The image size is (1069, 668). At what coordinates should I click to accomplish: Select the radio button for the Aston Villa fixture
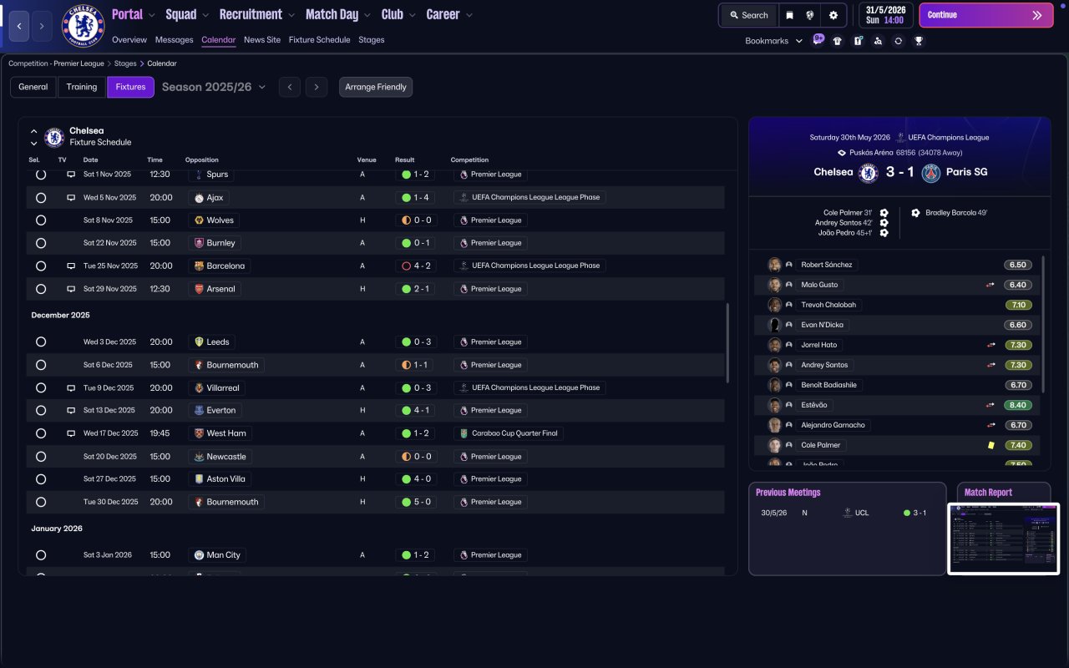point(41,479)
